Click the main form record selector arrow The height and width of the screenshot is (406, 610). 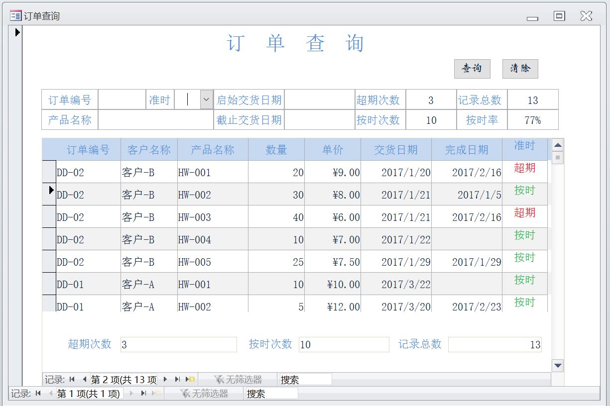pyautogui.click(x=17, y=32)
